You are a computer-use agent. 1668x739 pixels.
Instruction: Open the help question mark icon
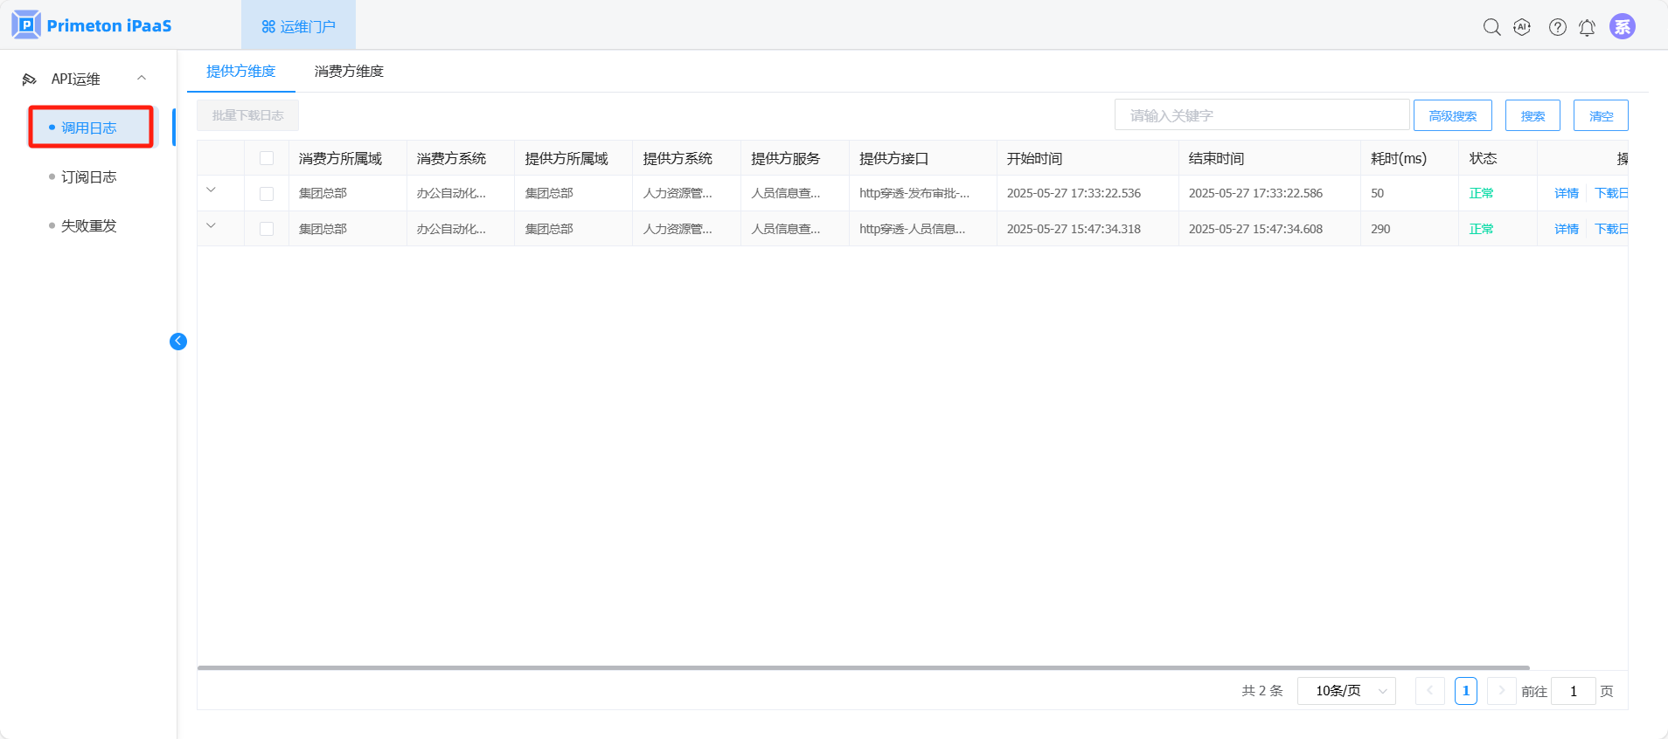point(1557,27)
